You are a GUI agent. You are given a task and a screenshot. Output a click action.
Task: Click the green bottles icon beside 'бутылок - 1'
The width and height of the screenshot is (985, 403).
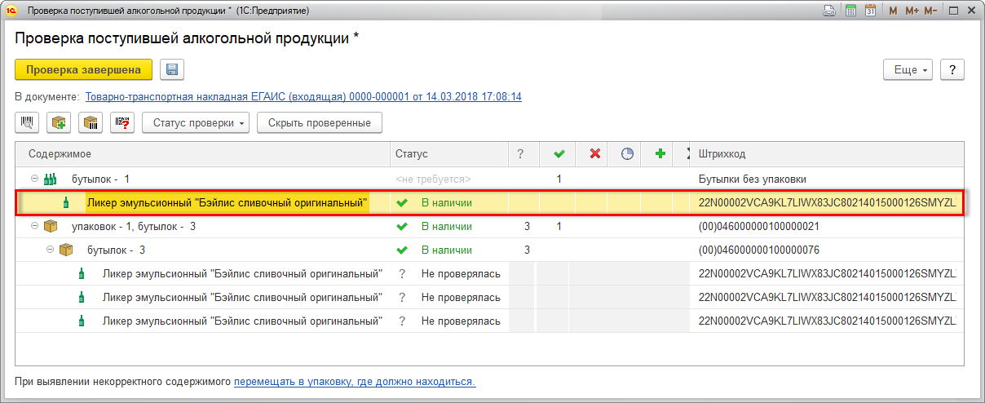pos(50,179)
